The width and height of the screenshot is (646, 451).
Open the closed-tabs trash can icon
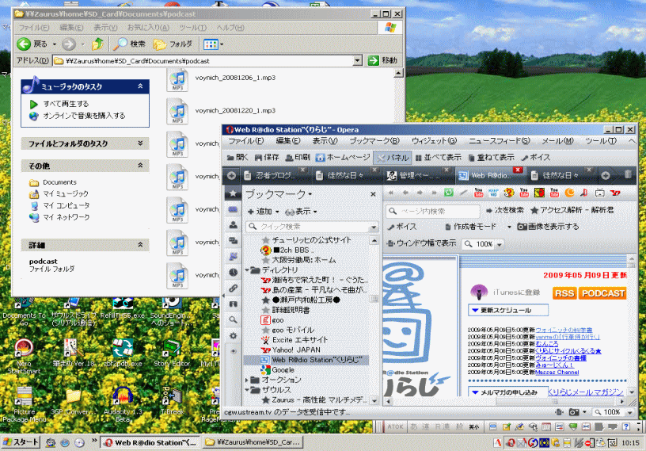628,174
